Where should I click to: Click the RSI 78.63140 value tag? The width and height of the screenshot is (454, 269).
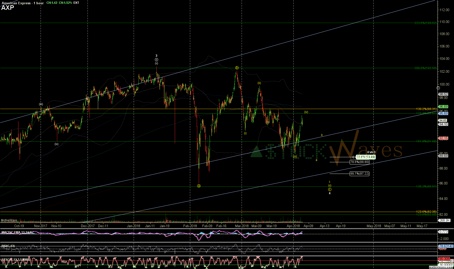point(446,246)
